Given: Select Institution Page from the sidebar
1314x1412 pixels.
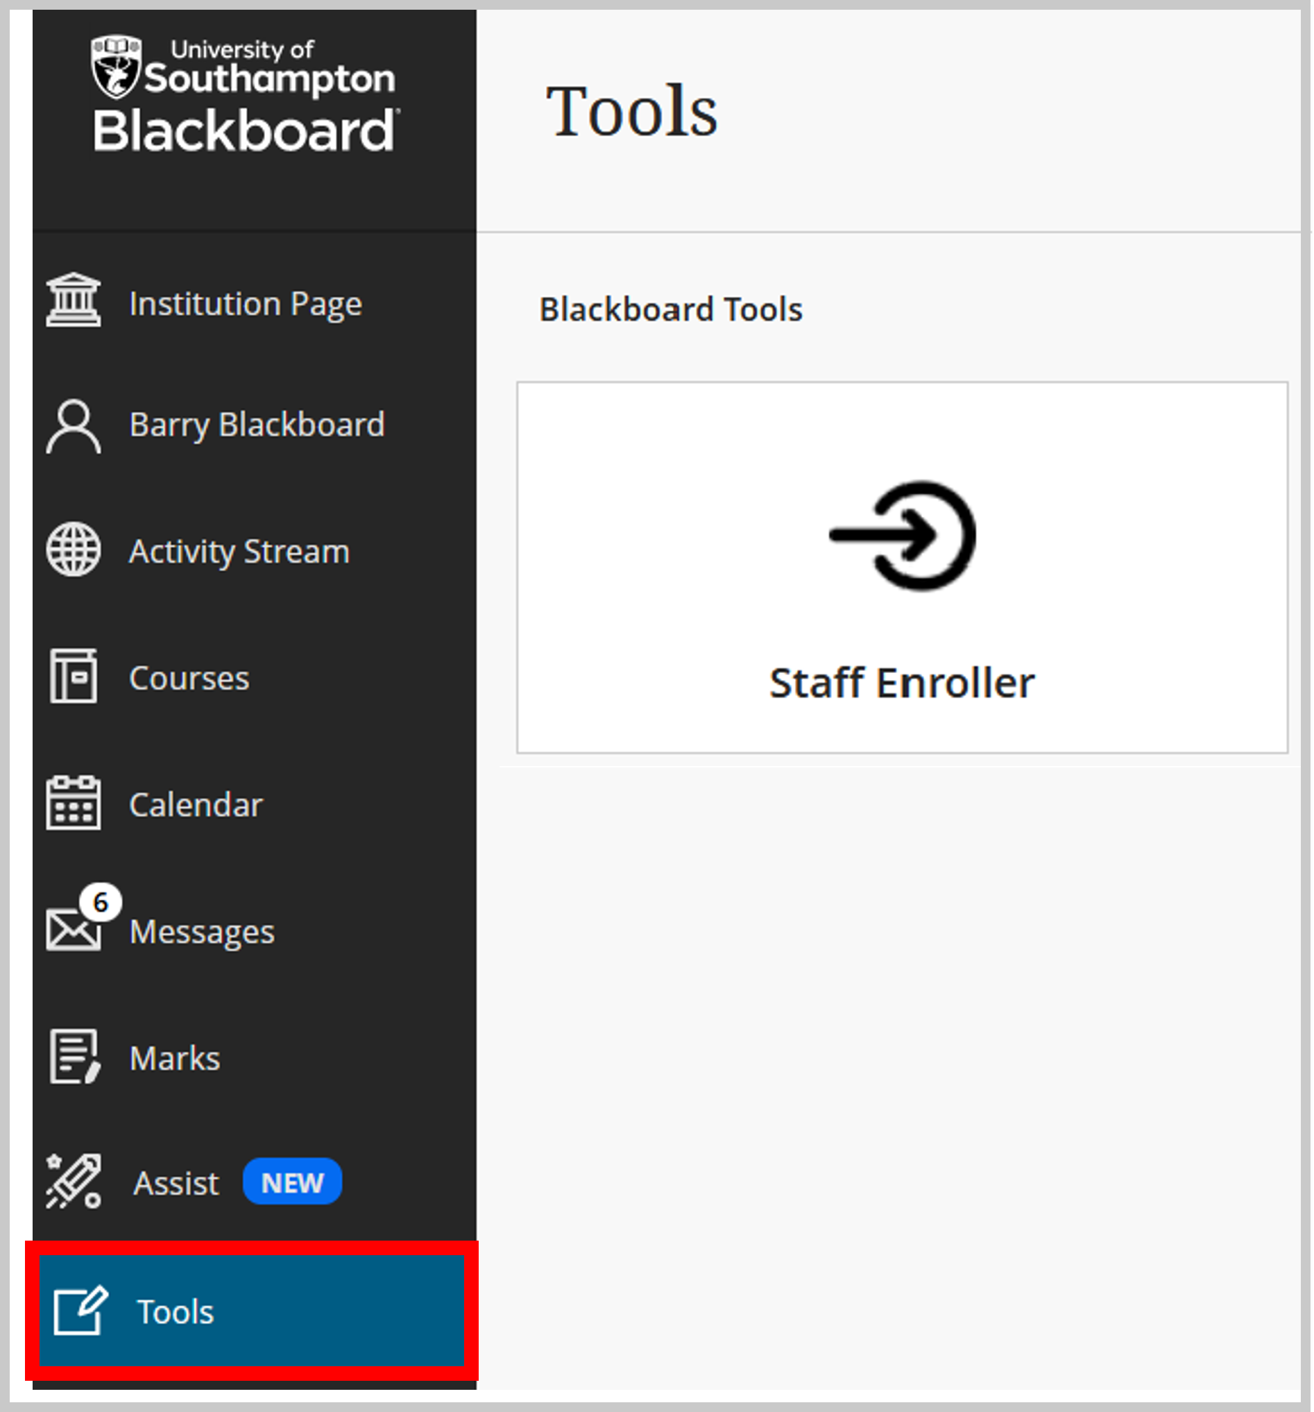Looking at the screenshot, I should pos(245,303).
